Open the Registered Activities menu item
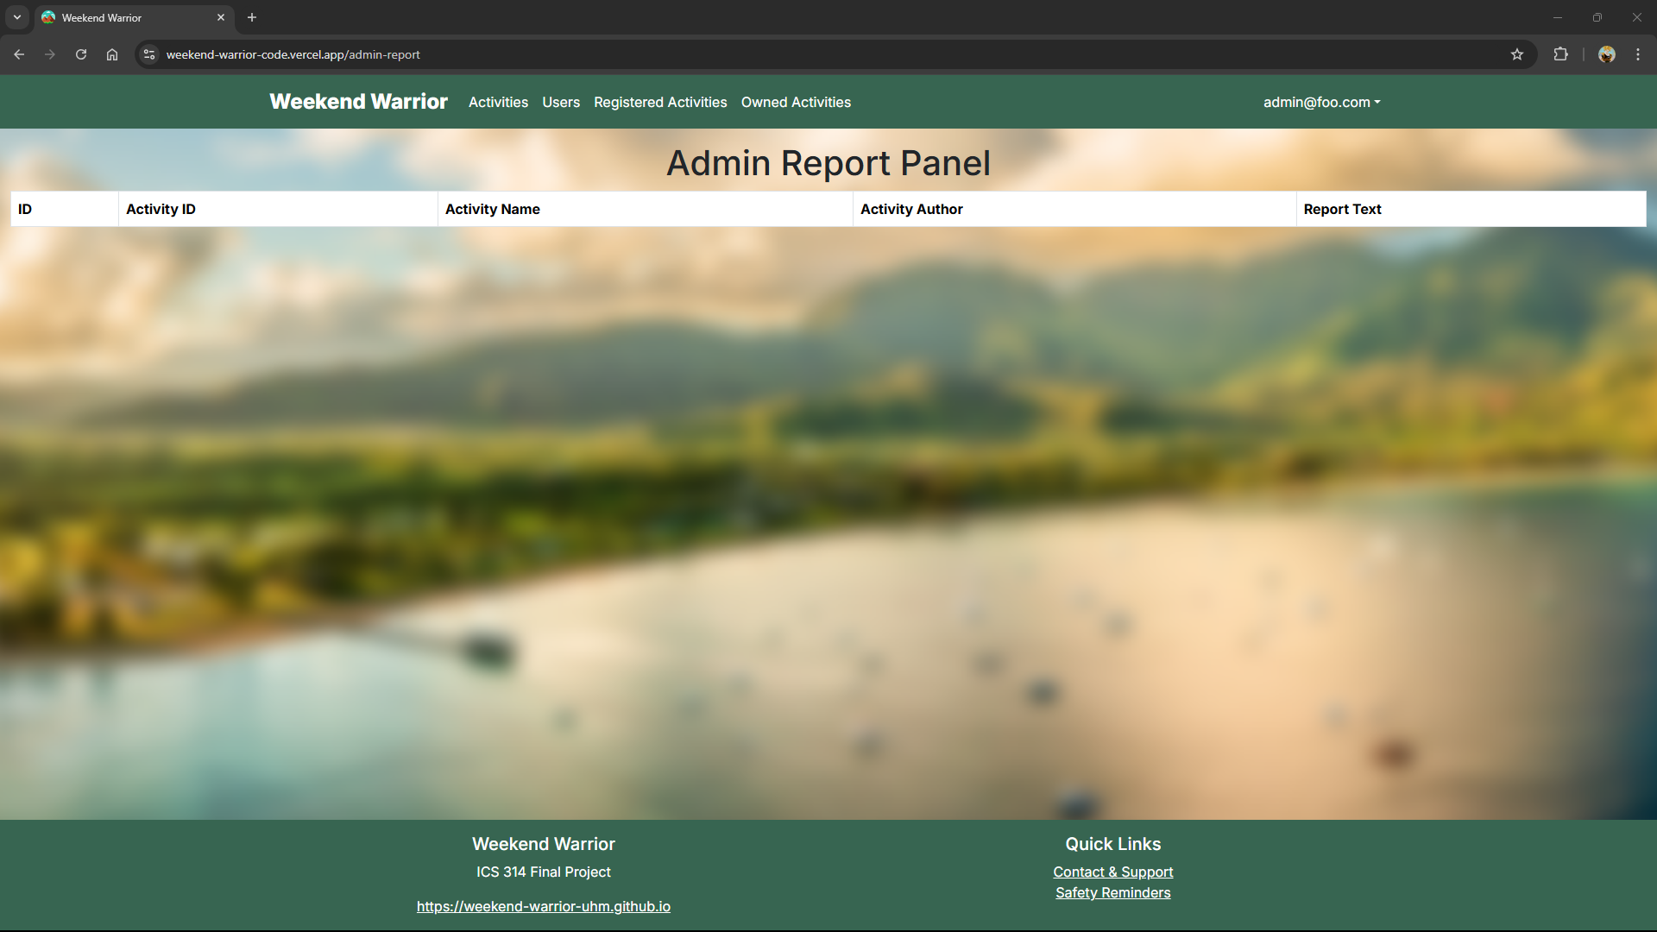The image size is (1657, 932). tap(660, 102)
